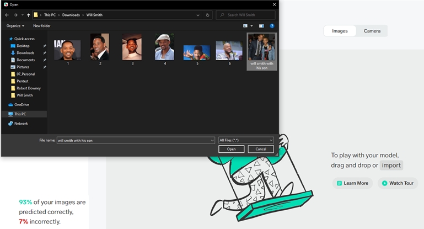Expand the address bar history dropdown
This screenshot has width=424, height=229.
point(198,15)
